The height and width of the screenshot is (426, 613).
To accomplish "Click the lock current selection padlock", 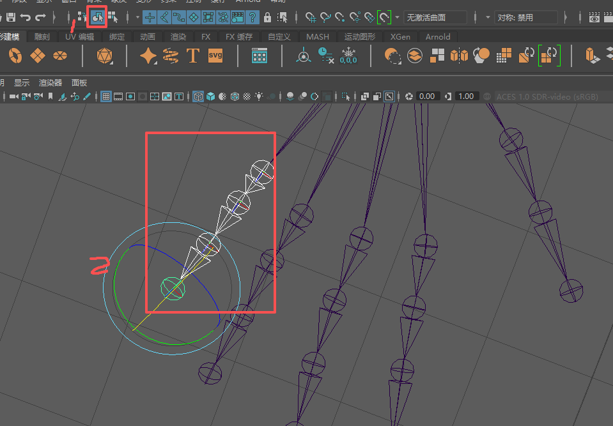I will [x=267, y=17].
